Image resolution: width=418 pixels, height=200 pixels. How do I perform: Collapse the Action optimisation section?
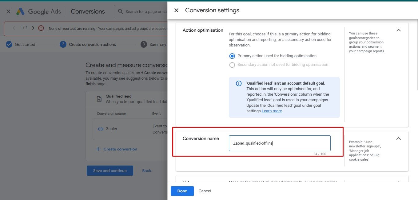click(399, 30)
